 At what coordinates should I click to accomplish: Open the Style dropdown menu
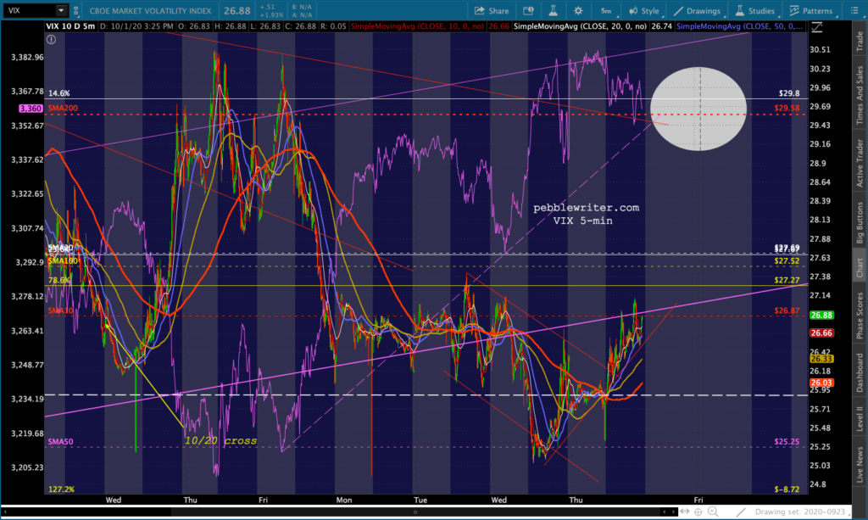pos(644,11)
